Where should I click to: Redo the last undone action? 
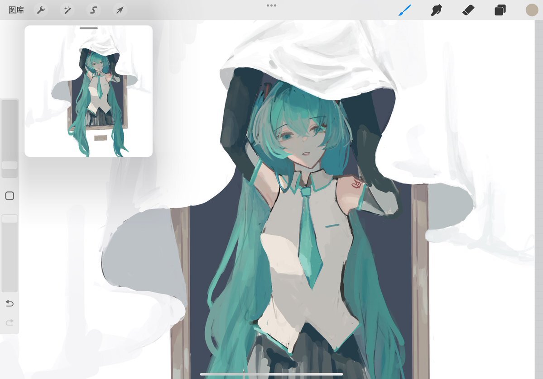point(10,322)
